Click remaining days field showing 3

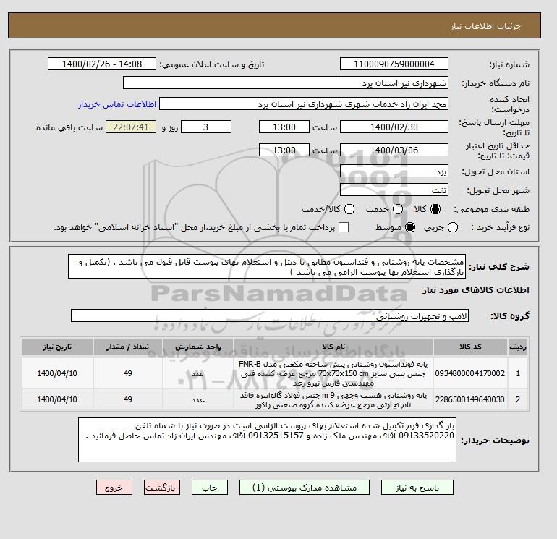point(206,127)
